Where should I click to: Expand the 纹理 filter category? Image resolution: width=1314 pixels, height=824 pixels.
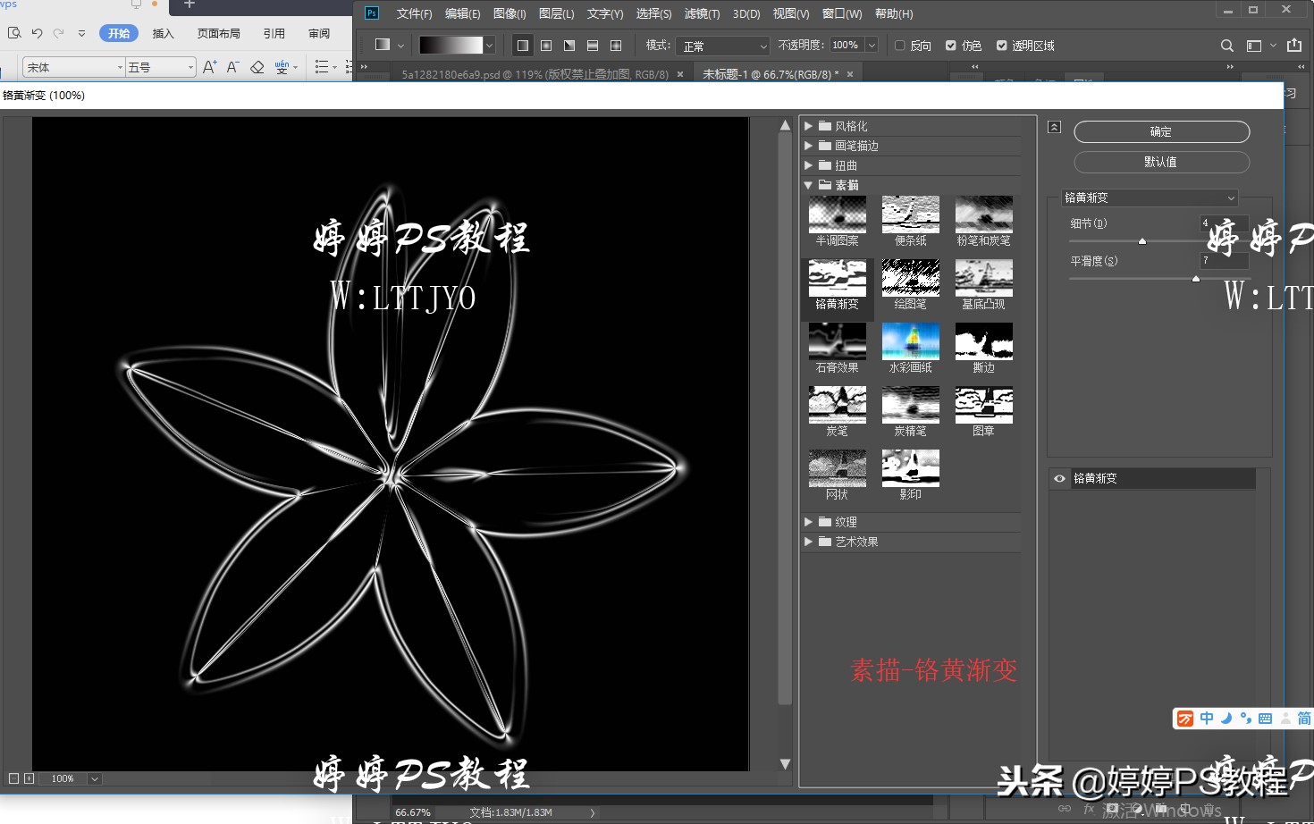point(809,521)
